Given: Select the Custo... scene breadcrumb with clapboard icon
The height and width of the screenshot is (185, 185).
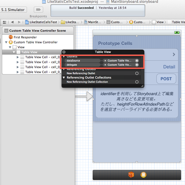Looking at the screenshot, I should (x=115, y=22).
